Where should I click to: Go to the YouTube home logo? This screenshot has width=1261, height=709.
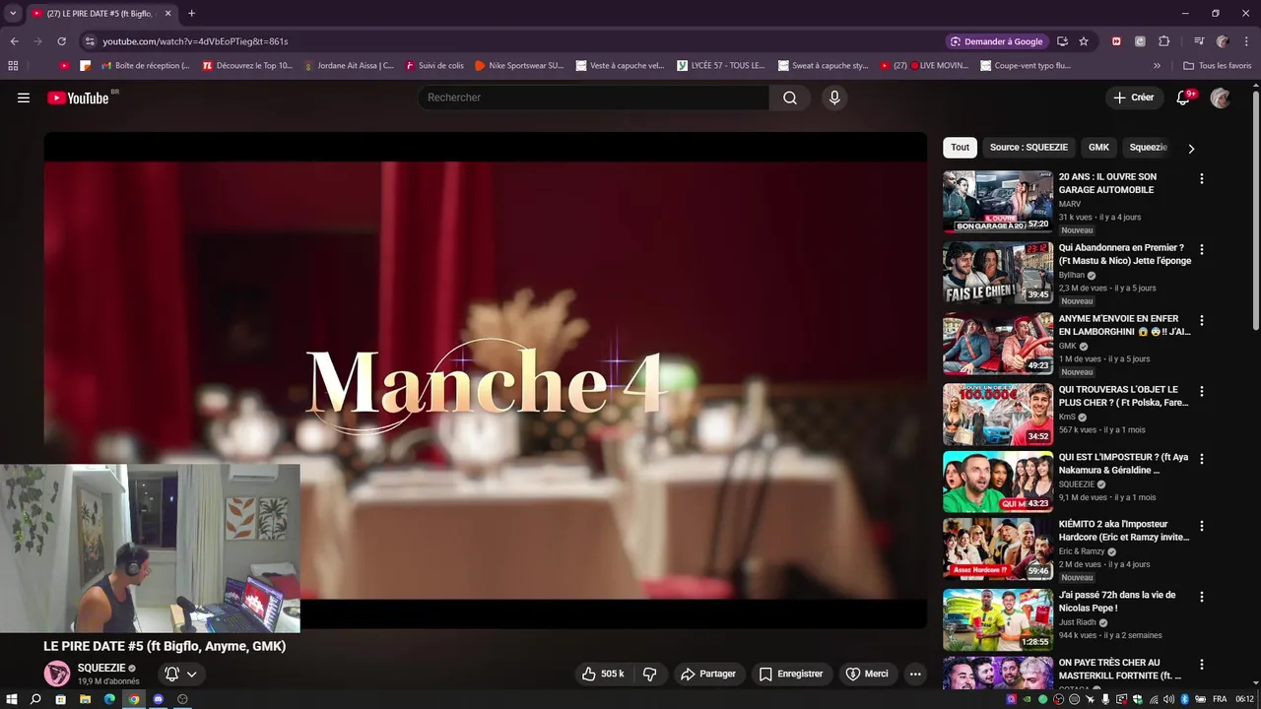coord(78,97)
